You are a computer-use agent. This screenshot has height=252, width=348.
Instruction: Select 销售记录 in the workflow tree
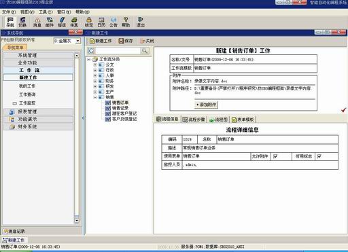[x=120, y=108]
